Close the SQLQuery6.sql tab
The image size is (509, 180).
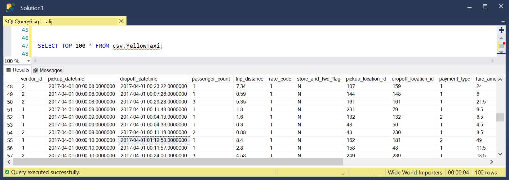pyautogui.click(x=121, y=21)
